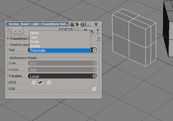Minimize the Transform Setup property window
This screenshot has width=173, height=121.
pyautogui.click(x=88, y=24)
